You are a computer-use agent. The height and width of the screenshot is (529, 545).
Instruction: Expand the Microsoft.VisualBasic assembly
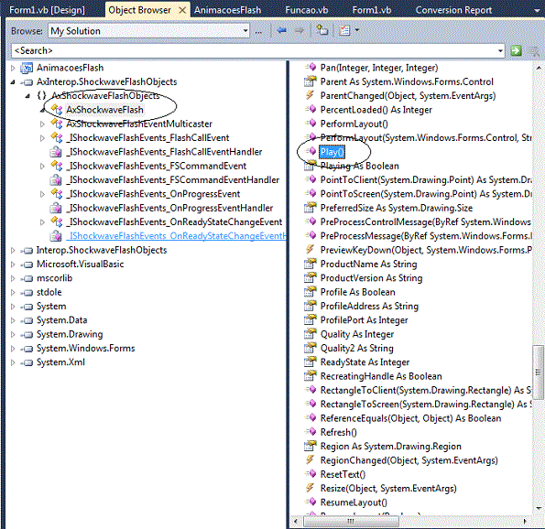point(13,264)
